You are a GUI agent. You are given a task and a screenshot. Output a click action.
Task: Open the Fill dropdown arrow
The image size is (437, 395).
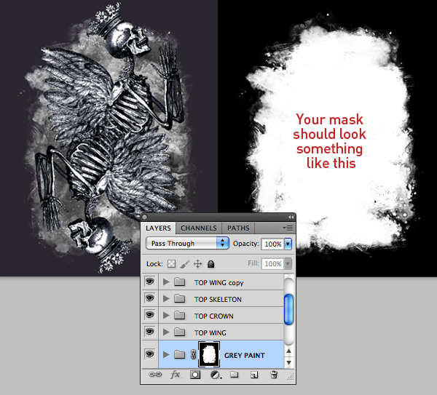pos(288,263)
